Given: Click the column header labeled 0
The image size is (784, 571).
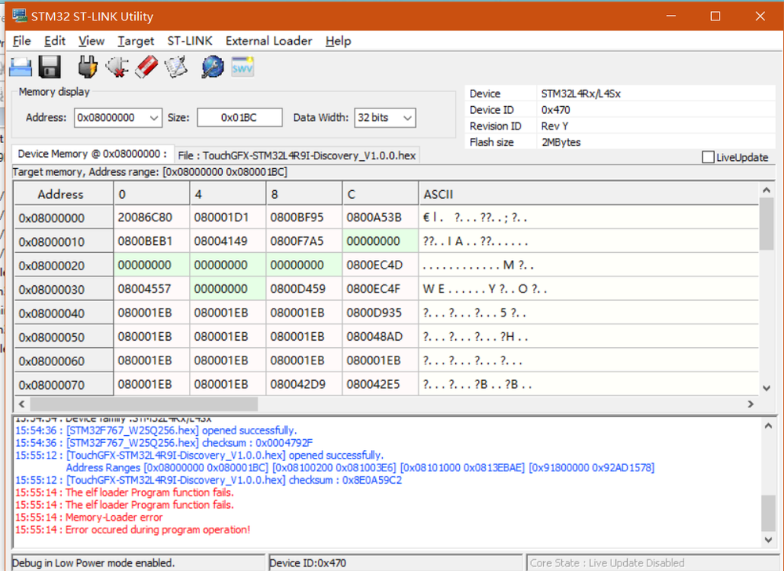Looking at the screenshot, I should (x=152, y=194).
